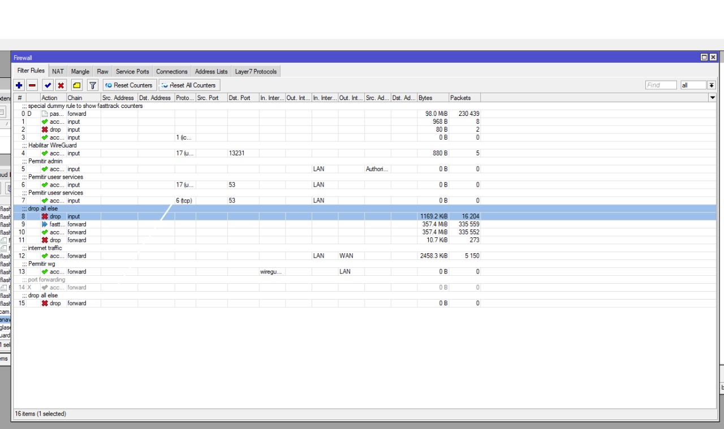The image size is (724, 429).
Task: Click the accept icon of rule 10
Action: tap(45, 232)
